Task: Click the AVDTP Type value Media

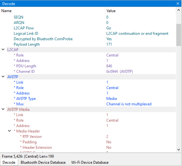Action: (x=111, y=99)
